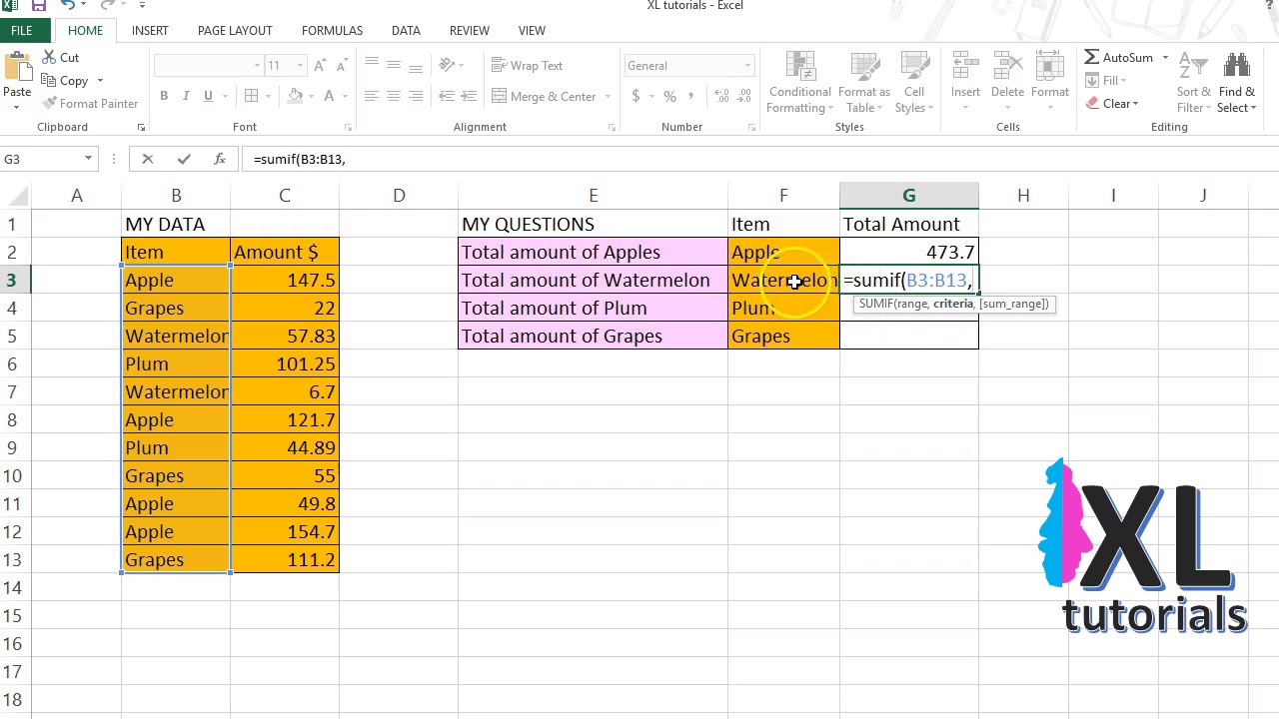
Task: Click the Format Painter button
Action: 90,104
